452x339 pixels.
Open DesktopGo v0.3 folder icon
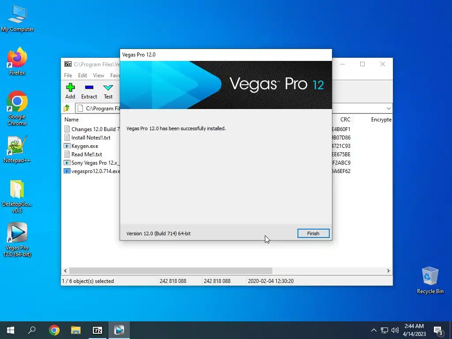click(x=17, y=196)
